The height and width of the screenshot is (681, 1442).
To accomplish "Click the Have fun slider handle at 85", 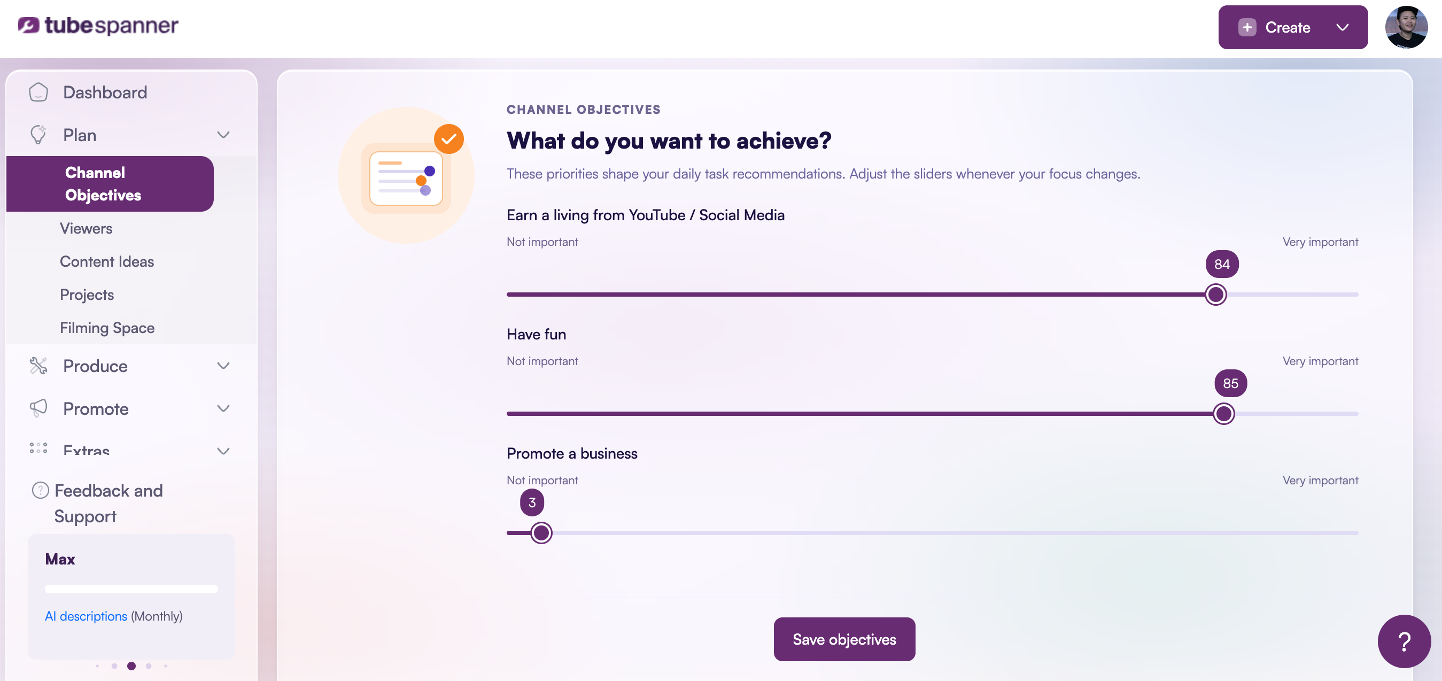I will (x=1224, y=413).
